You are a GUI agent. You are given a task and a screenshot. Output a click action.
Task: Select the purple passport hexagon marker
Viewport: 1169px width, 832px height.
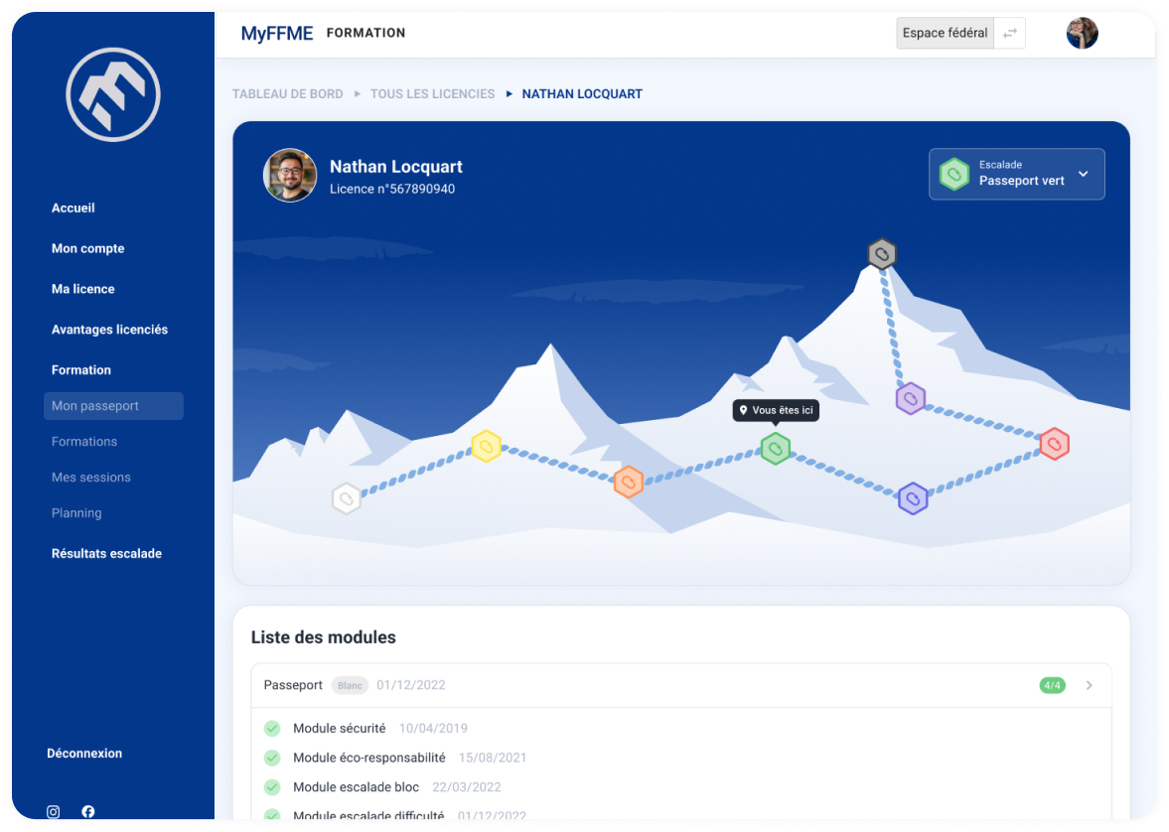point(911,399)
